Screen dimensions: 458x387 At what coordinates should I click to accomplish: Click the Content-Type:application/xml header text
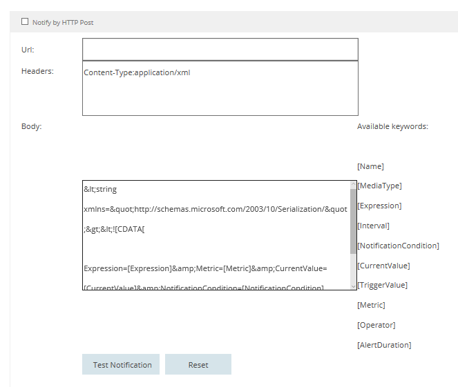(137, 72)
